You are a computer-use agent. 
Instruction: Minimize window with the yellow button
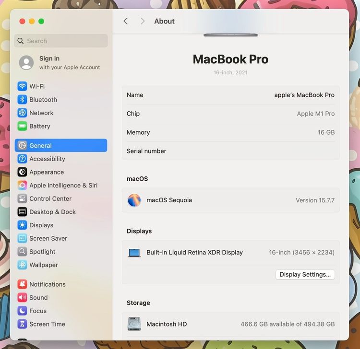[32, 21]
